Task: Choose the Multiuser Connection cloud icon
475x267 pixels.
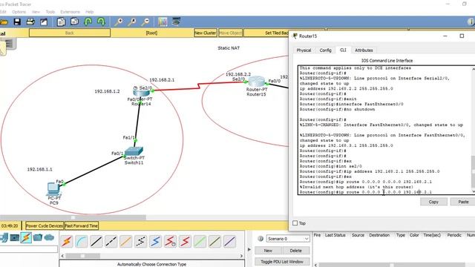Action: [50, 237]
